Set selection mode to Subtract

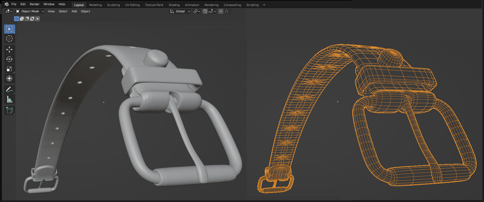27,19
